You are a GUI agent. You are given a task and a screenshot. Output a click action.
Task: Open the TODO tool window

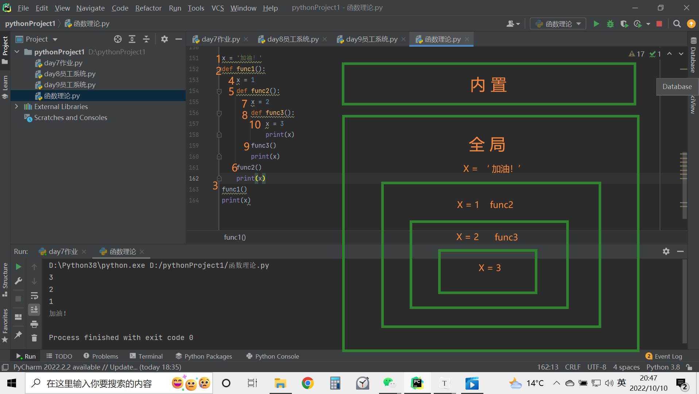59,356
